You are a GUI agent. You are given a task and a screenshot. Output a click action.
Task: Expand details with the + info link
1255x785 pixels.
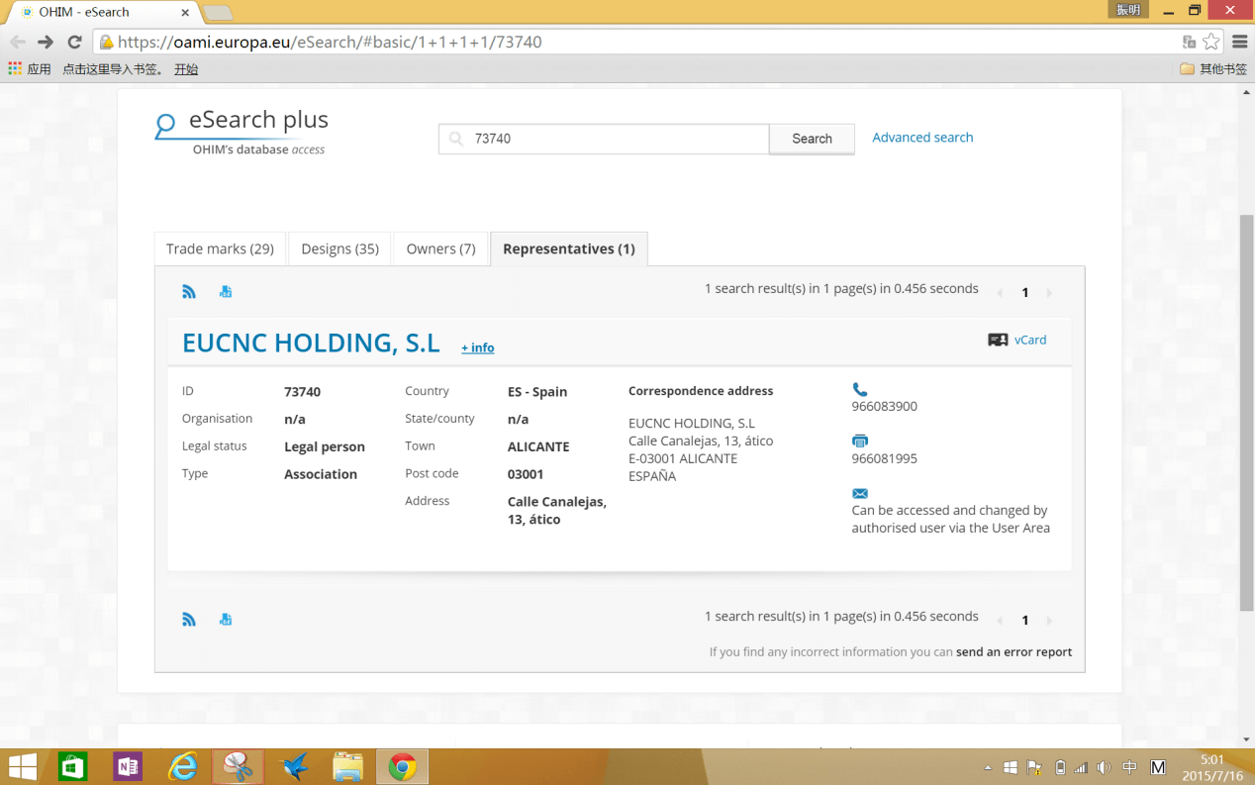[477, 347]
